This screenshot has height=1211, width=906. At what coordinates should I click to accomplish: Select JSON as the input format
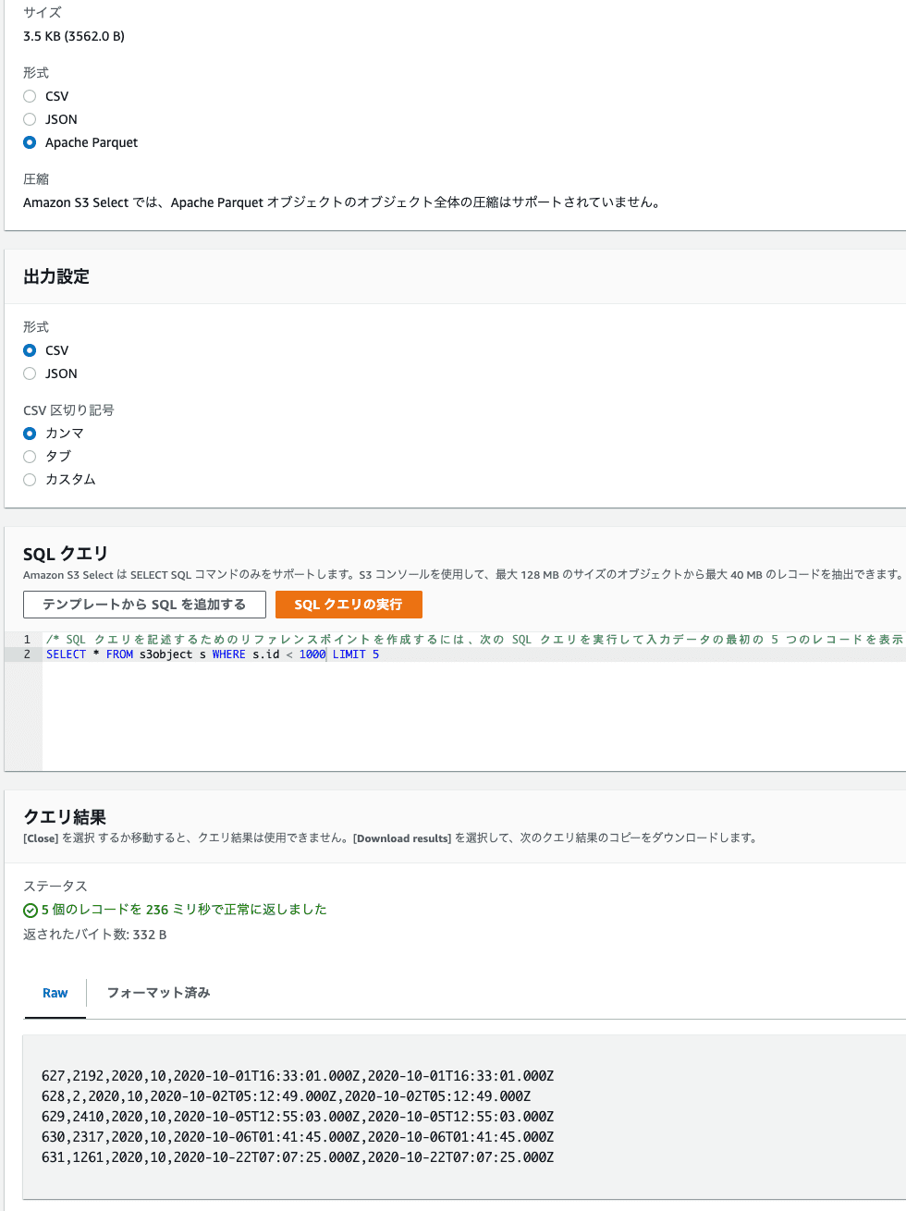pyautogui.click(x=30, y=119)
